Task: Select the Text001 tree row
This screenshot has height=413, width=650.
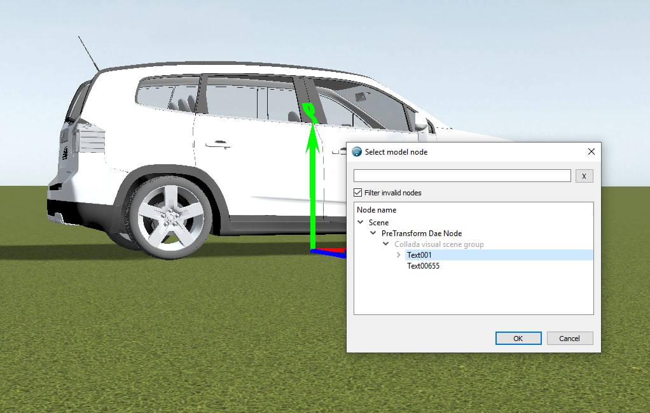Action: pyautogui.click(x=499, y=255)
